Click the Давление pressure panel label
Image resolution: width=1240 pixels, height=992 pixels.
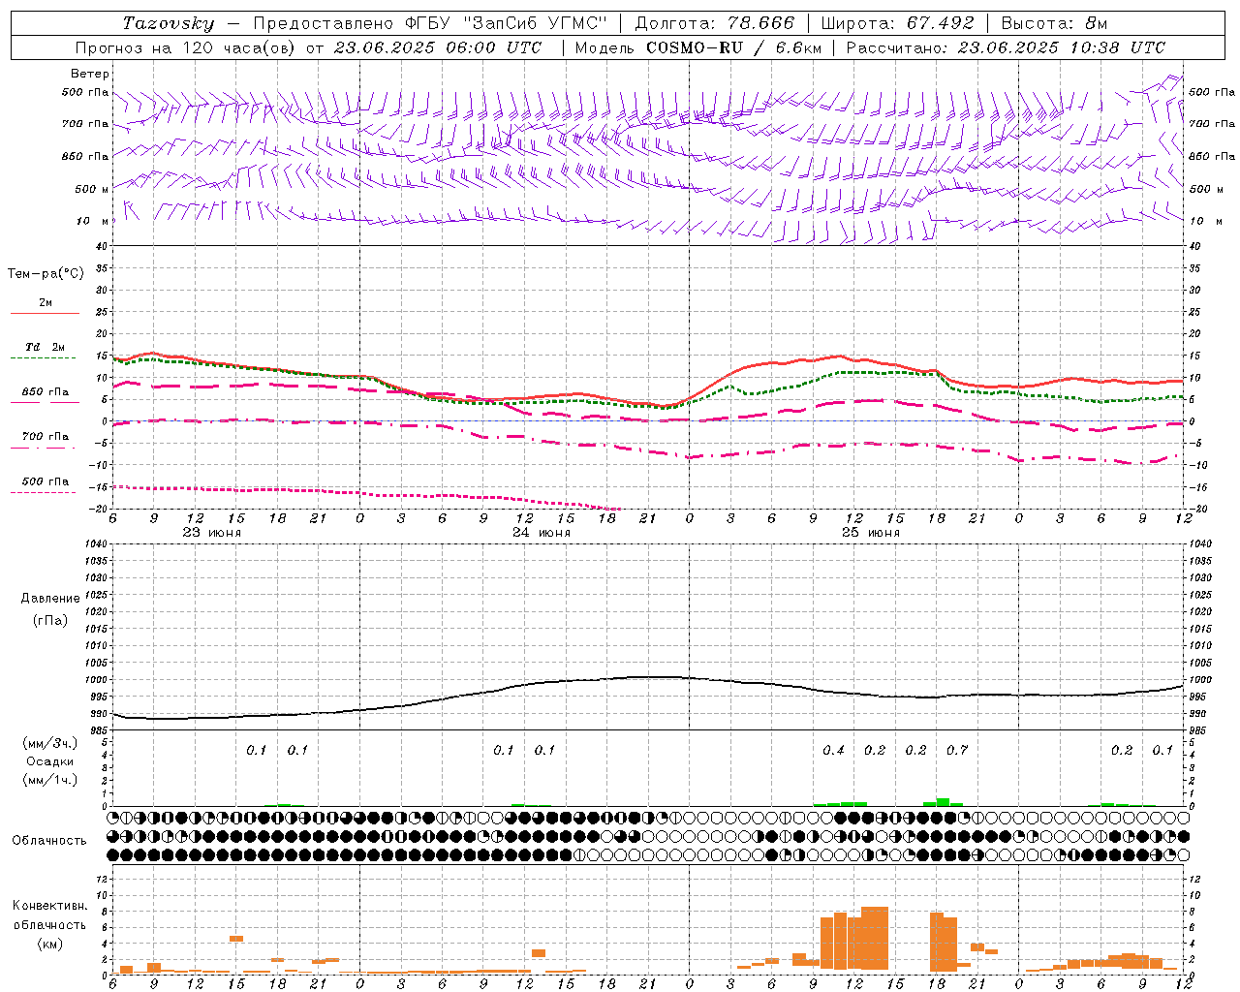tap(50, 598)
